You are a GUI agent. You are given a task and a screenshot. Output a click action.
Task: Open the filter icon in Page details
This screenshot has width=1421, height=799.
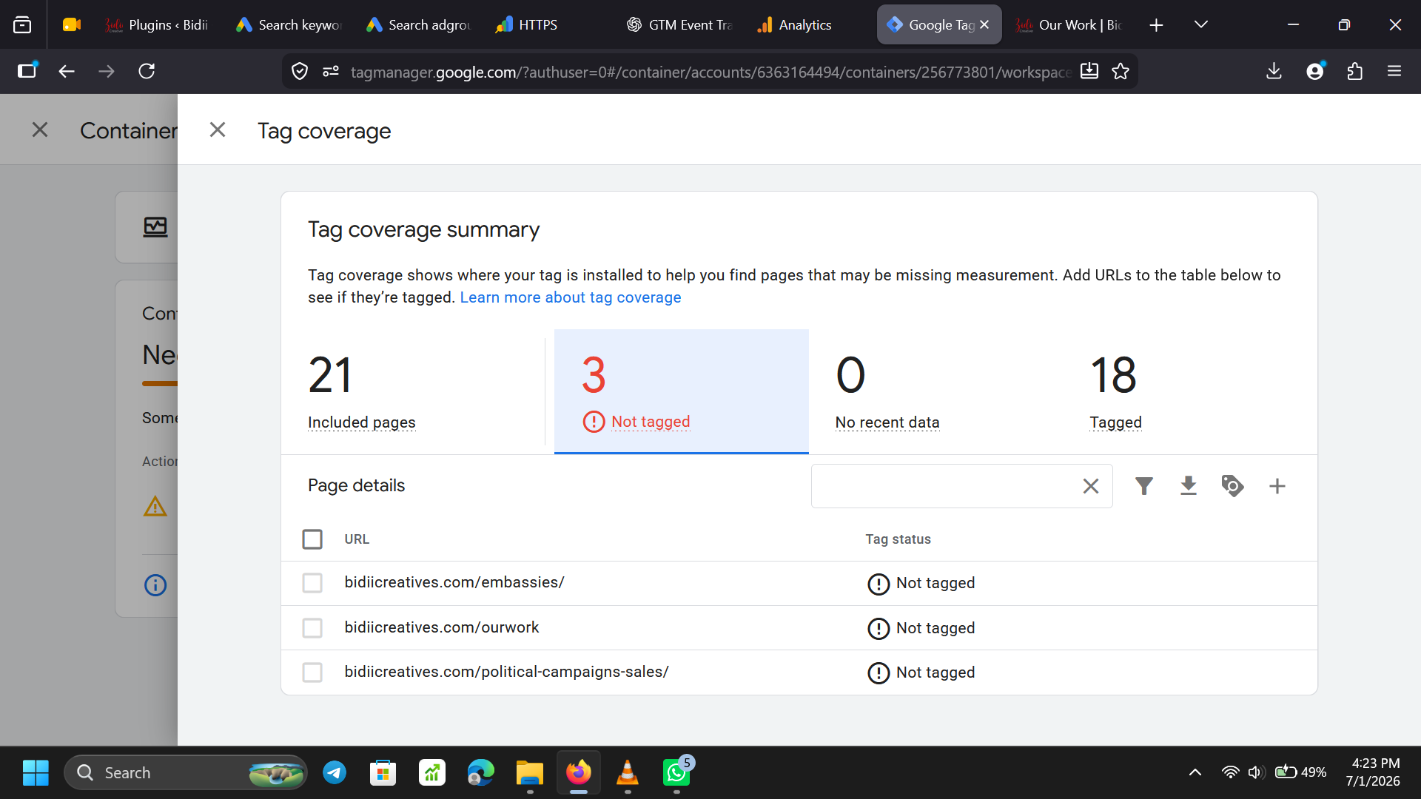tap(1143, 486)
